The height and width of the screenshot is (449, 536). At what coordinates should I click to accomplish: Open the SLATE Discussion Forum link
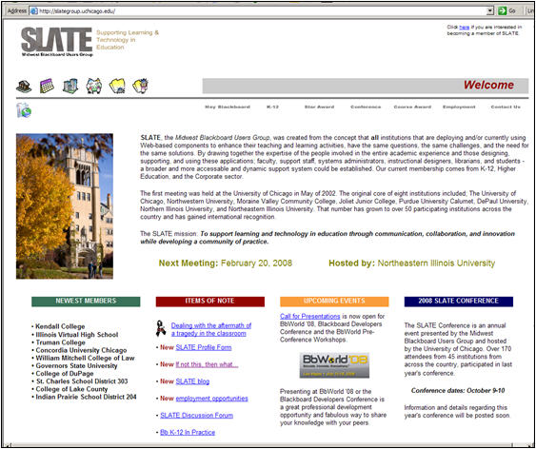point(196,416)
